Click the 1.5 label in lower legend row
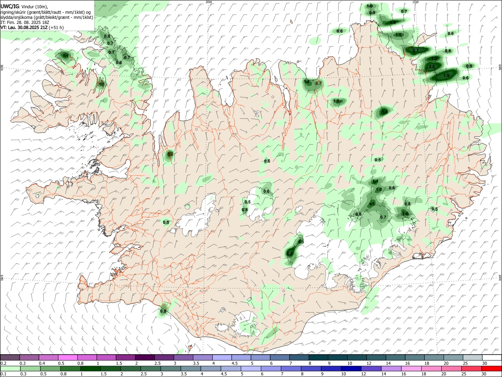The image size is (502, 377). (104, 374)
